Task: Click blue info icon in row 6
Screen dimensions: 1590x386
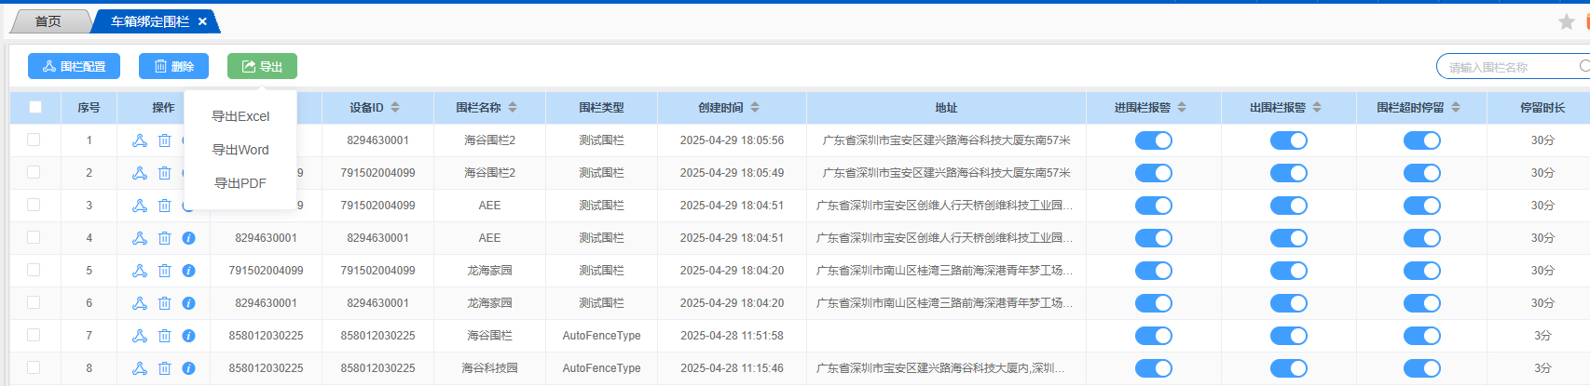Action: coord(188,303)
